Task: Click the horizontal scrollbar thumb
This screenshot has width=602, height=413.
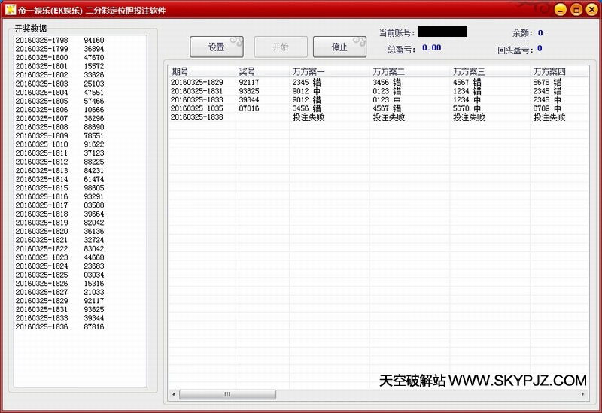Action: point(227,394)
